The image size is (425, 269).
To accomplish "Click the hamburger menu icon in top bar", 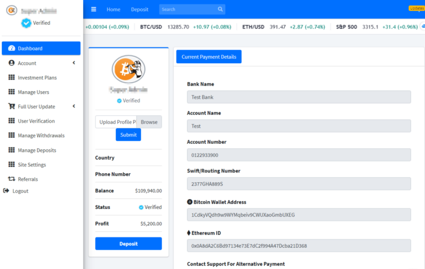I will click(93, 10).
